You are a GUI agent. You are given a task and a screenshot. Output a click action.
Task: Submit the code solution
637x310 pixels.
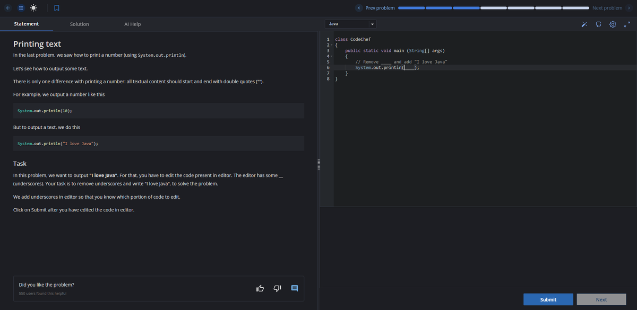coord(548,299)
